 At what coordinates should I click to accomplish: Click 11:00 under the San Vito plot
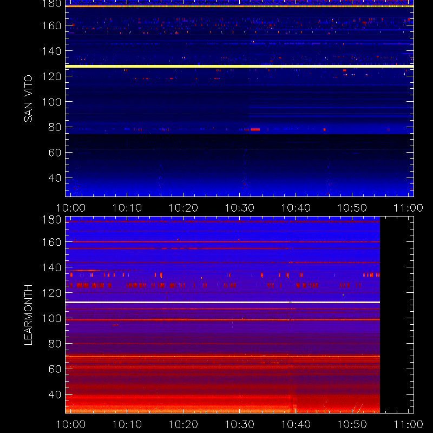[x=408, y=208]
